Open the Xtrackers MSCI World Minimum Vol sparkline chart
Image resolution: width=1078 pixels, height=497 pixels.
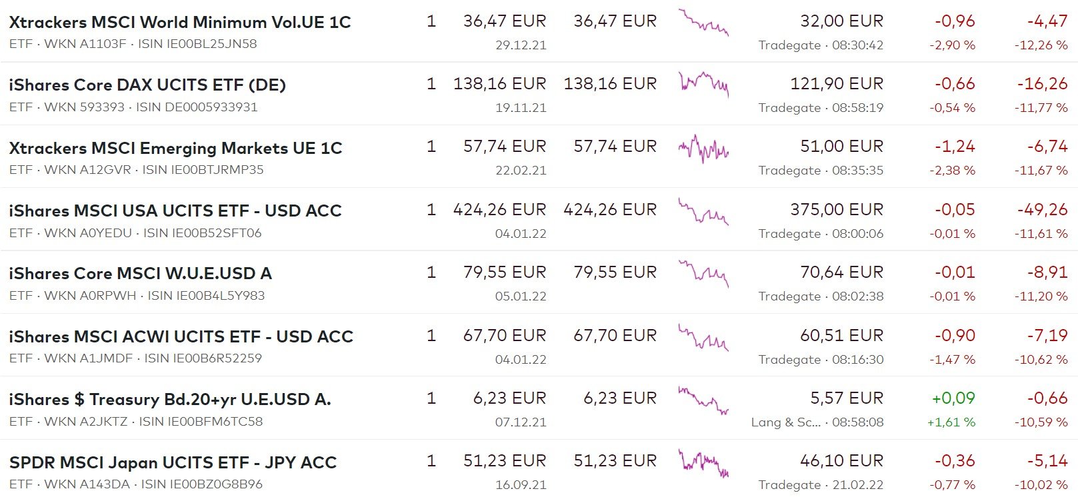click(703, 23)
